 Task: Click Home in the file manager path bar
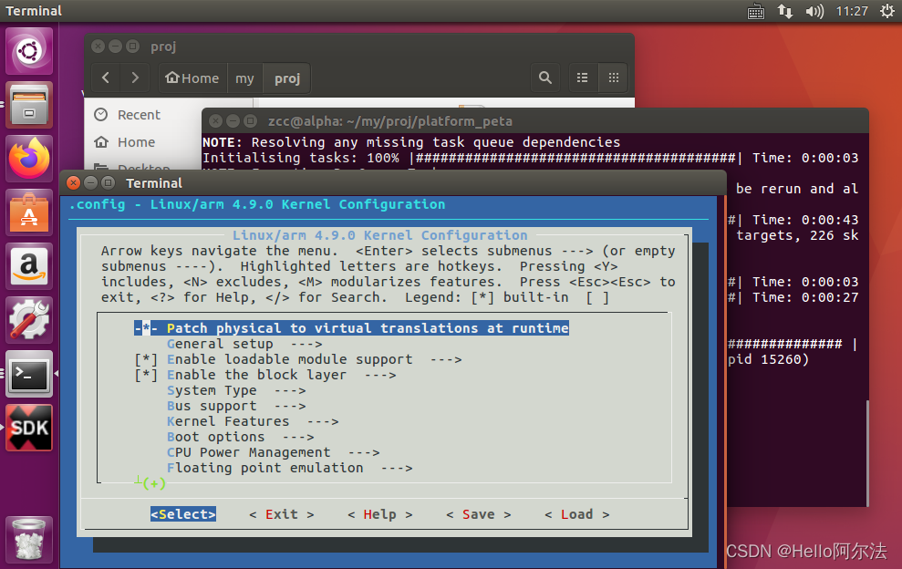(192, 78)
